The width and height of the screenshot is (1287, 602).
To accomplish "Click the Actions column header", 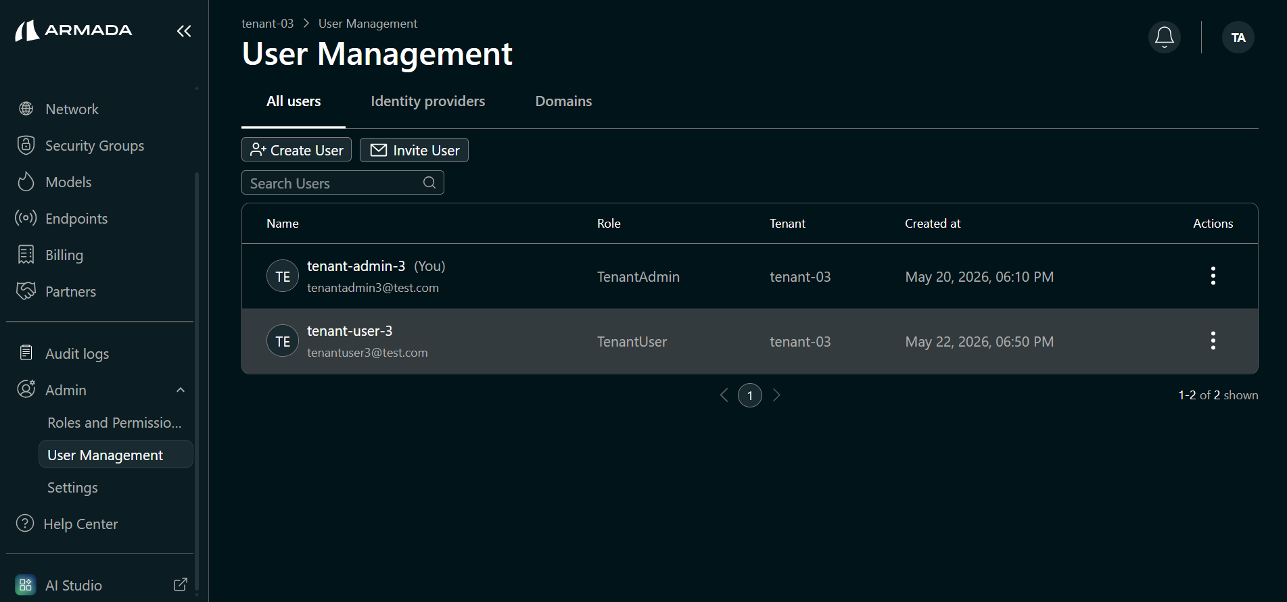I will point(1213,224).
